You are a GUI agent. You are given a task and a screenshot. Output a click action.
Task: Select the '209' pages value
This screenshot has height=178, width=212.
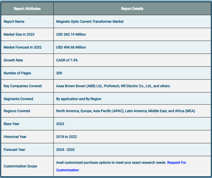(x=59, y=73)
